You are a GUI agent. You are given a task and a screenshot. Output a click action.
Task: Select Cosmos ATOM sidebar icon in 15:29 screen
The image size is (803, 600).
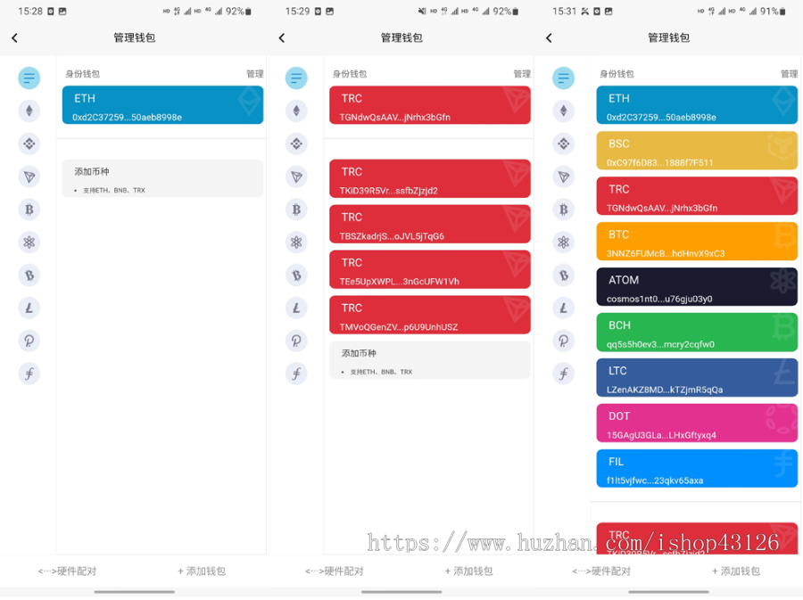pyautogui.click(x=296, y=242)
